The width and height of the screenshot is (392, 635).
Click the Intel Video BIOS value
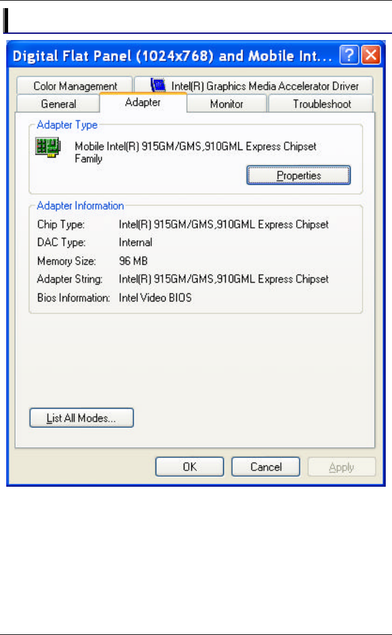coord(155,298)
